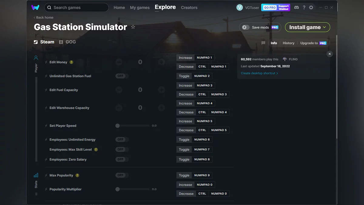Viewport: 364px width, 205px height.
Task: Favorite the game with the star icon
Action: (x=133, y=27)
